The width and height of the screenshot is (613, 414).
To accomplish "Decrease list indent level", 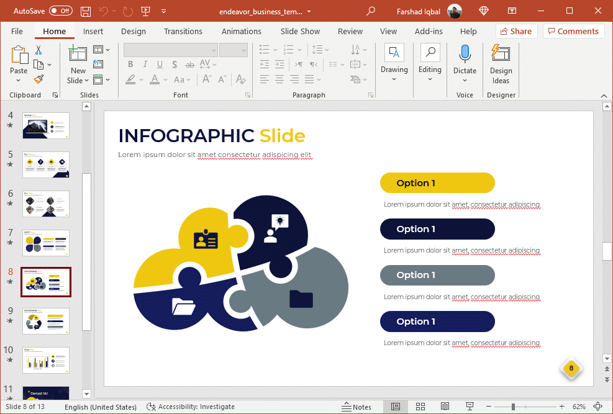I will [265, 65].
